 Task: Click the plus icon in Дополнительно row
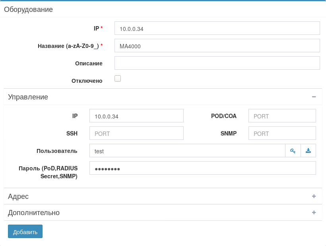click(x=314, y=212)
